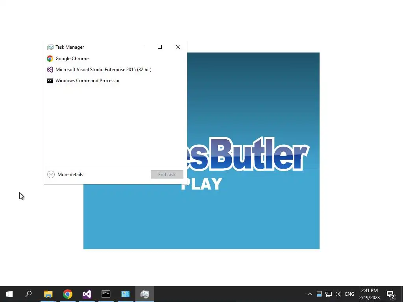Open File Explorer from taskbar

click(48, 294)
